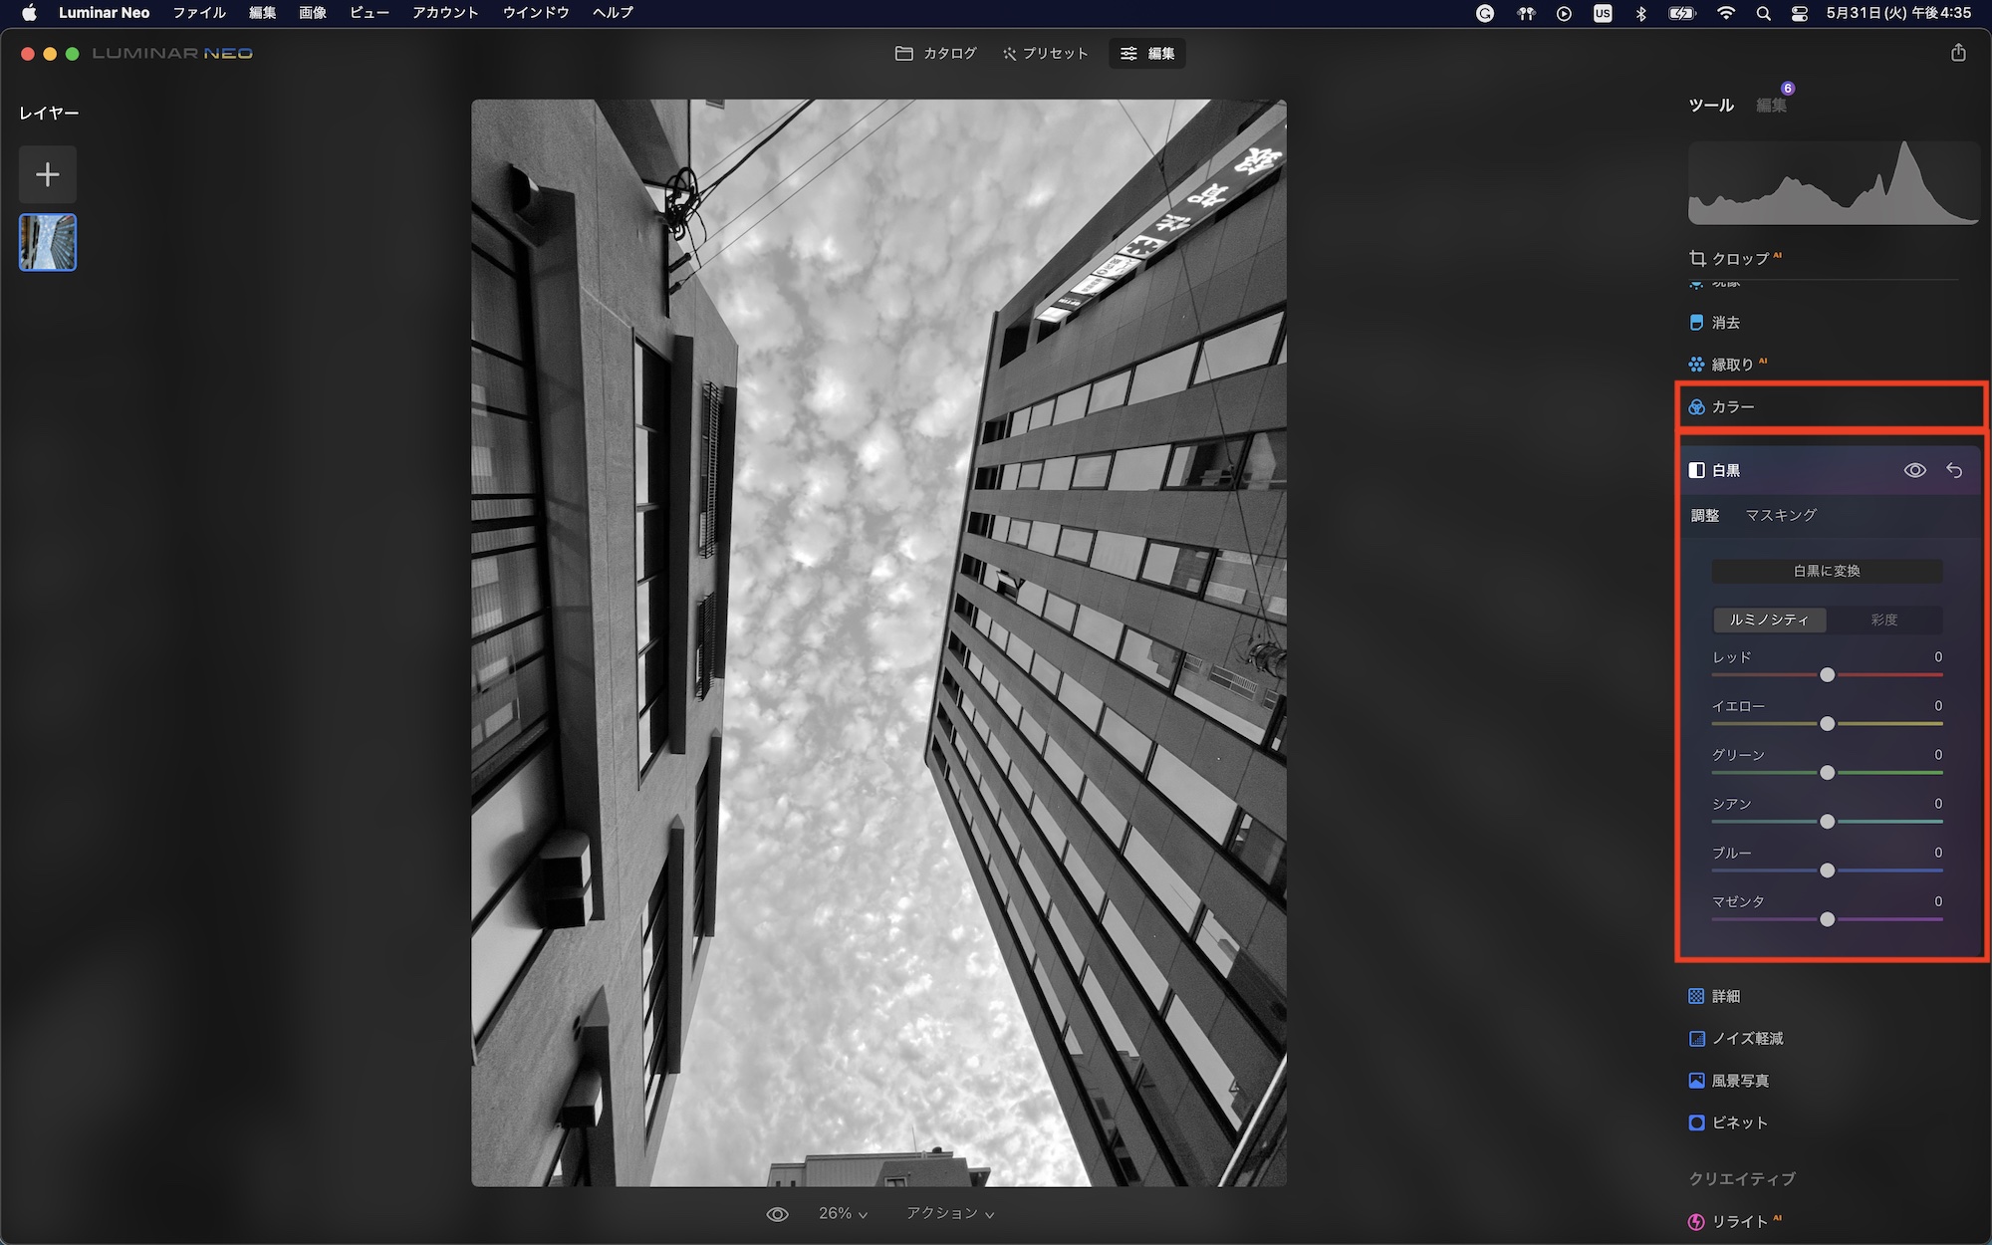This screenshot has height=1245, width=1992.
Task: Open the Actions (アクション) dropdown
Action: coord(949,1214)
